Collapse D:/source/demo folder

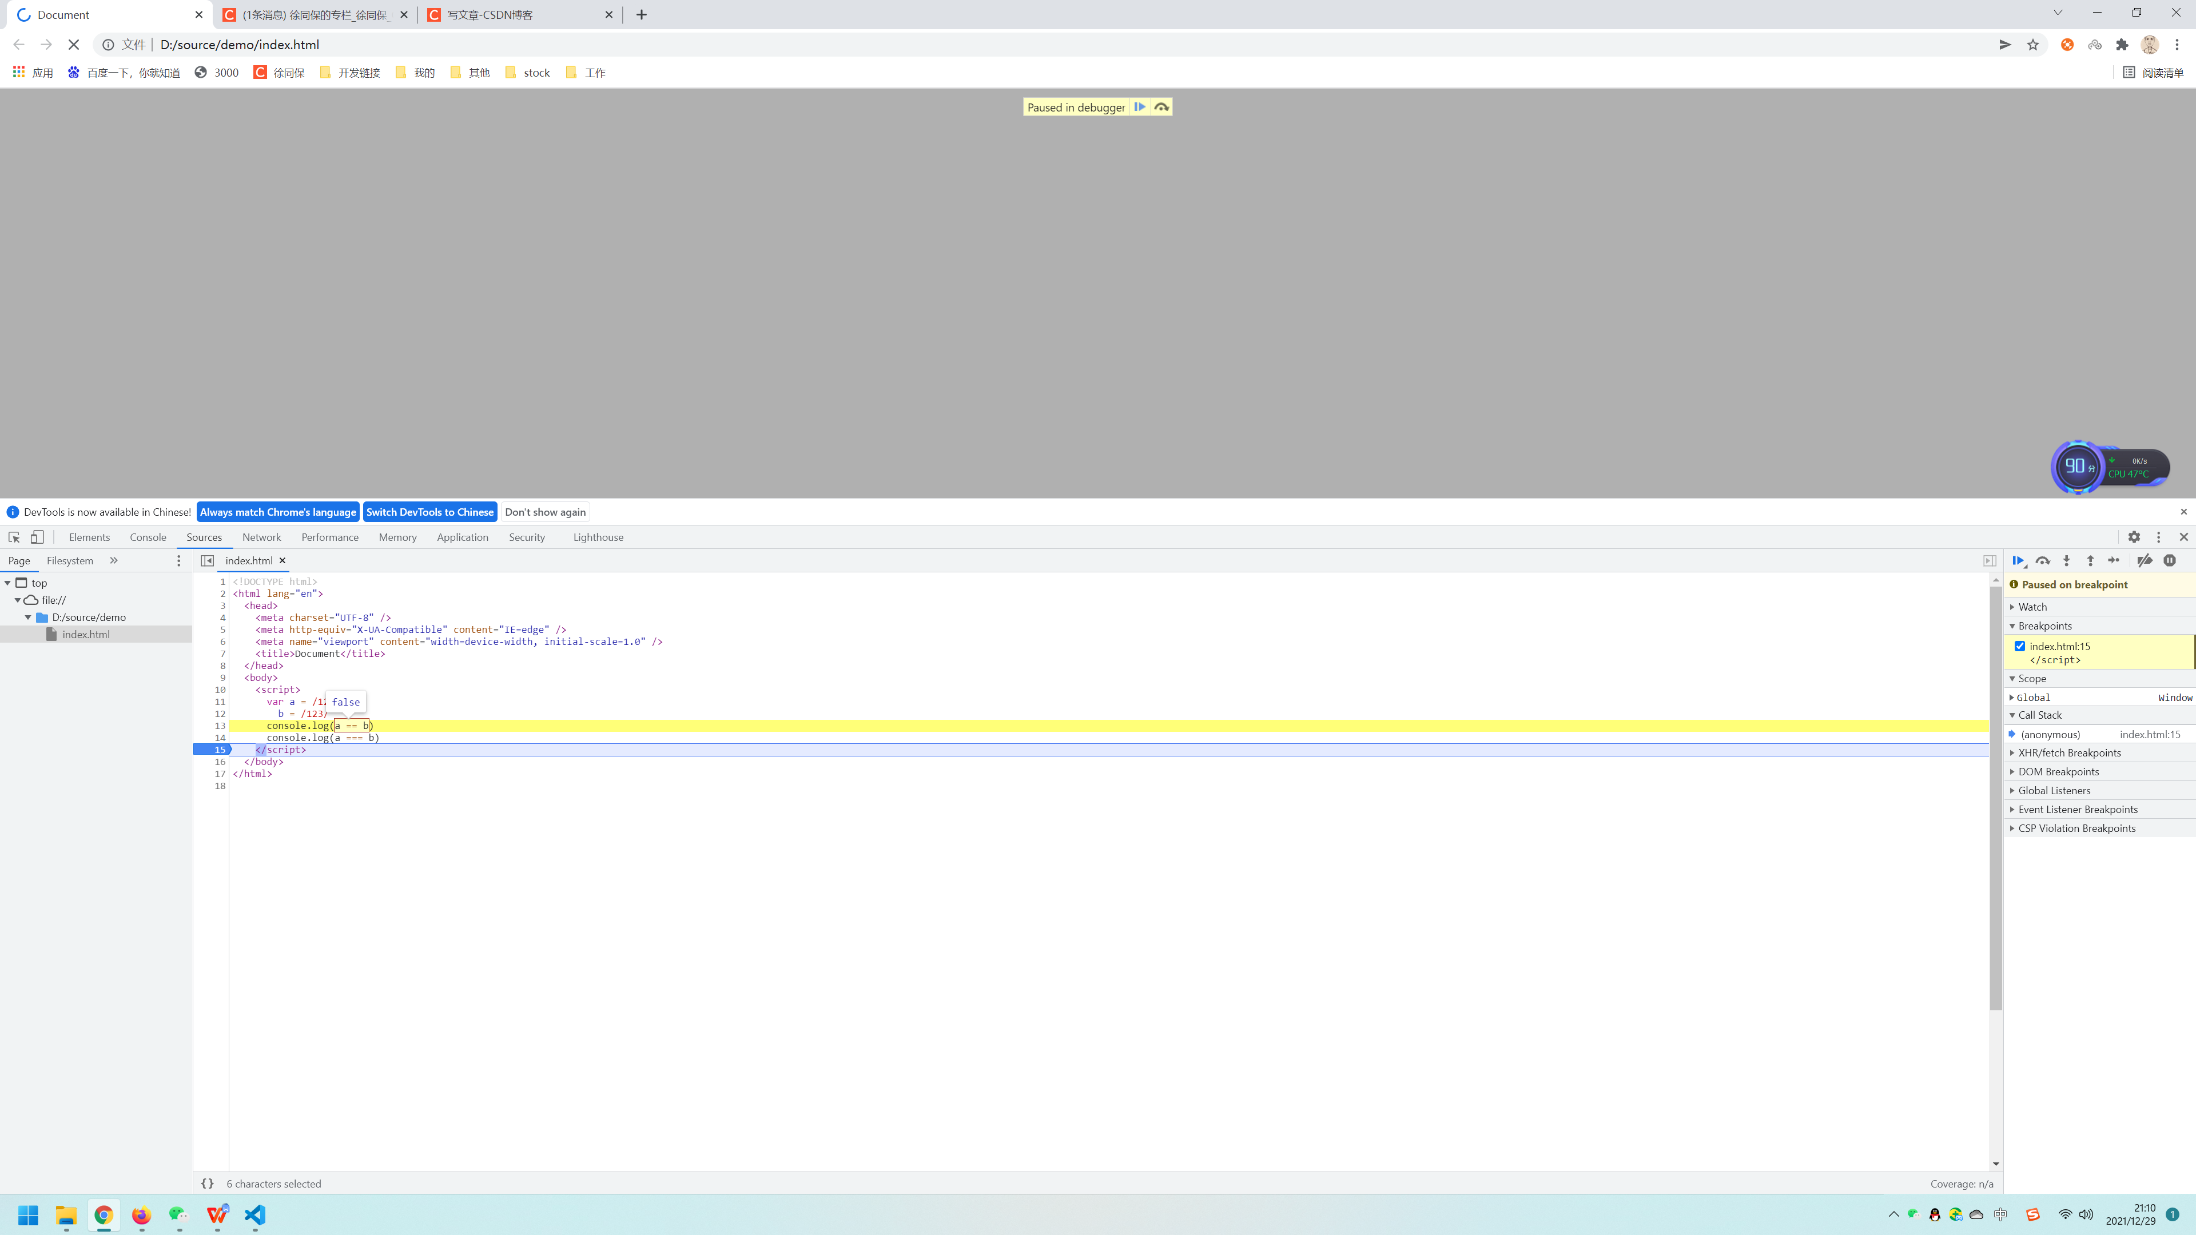click(x=28, y=617)
